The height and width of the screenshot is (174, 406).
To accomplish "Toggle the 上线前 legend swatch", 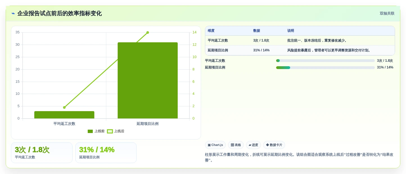I will (90, 131).
